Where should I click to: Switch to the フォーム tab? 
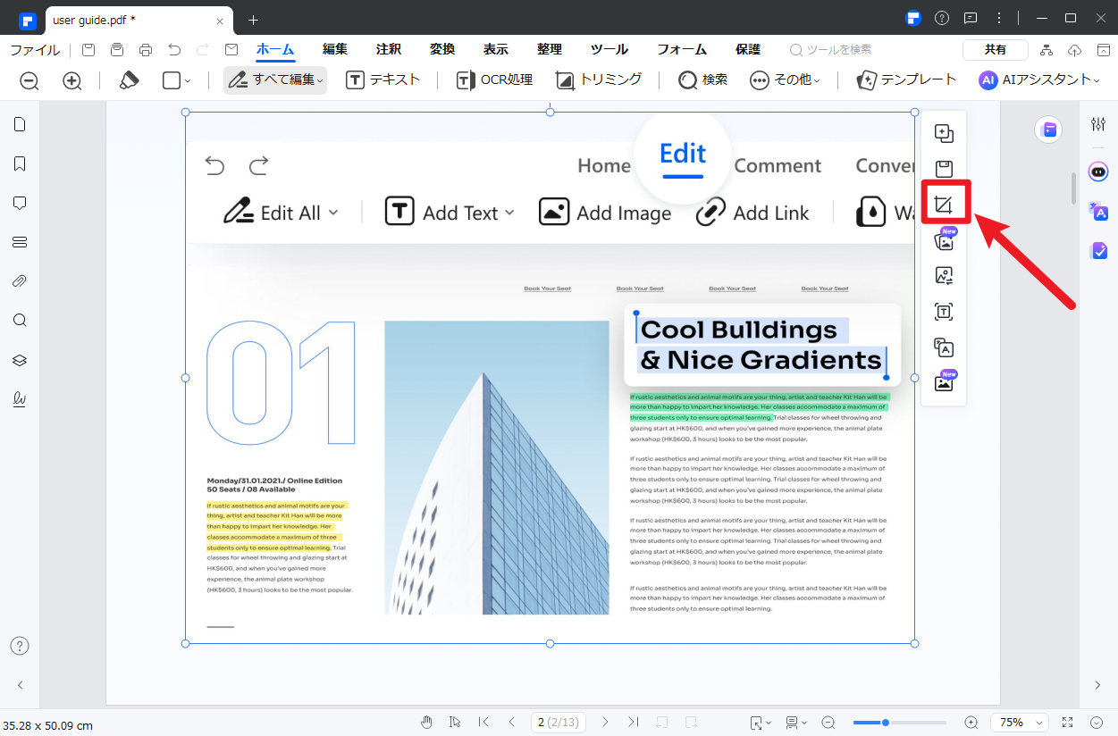[x=682, y=50]
